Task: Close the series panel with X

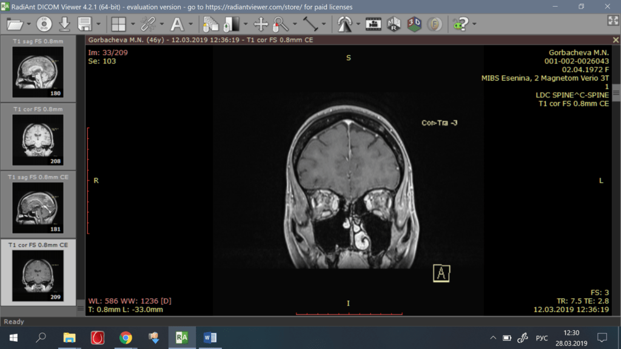Action: (x=616, y=40)
